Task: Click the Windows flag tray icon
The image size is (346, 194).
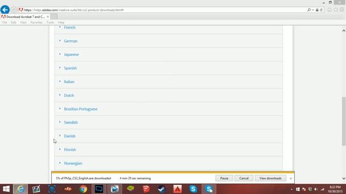Action: (298, 189)
